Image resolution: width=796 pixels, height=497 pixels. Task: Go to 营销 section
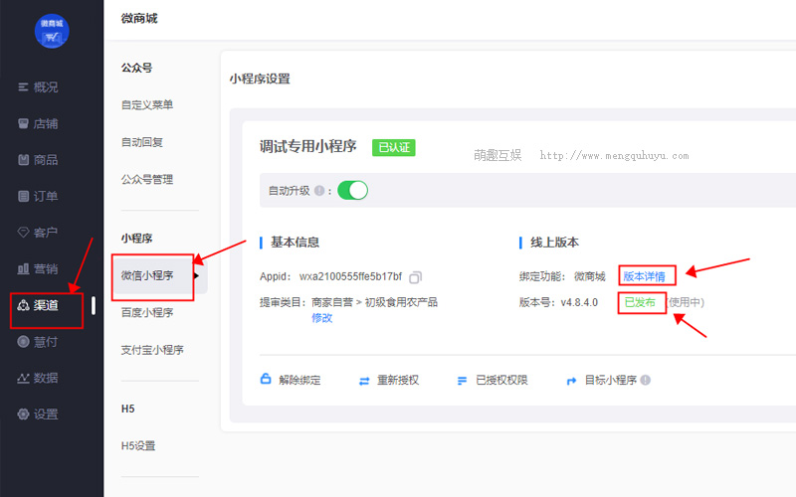(46, 268)
